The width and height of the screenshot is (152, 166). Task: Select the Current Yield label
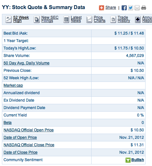click(15, 115)
